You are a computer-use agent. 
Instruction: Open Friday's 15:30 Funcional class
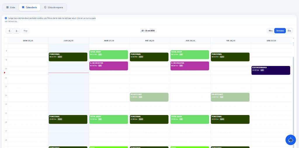(230, 119)
